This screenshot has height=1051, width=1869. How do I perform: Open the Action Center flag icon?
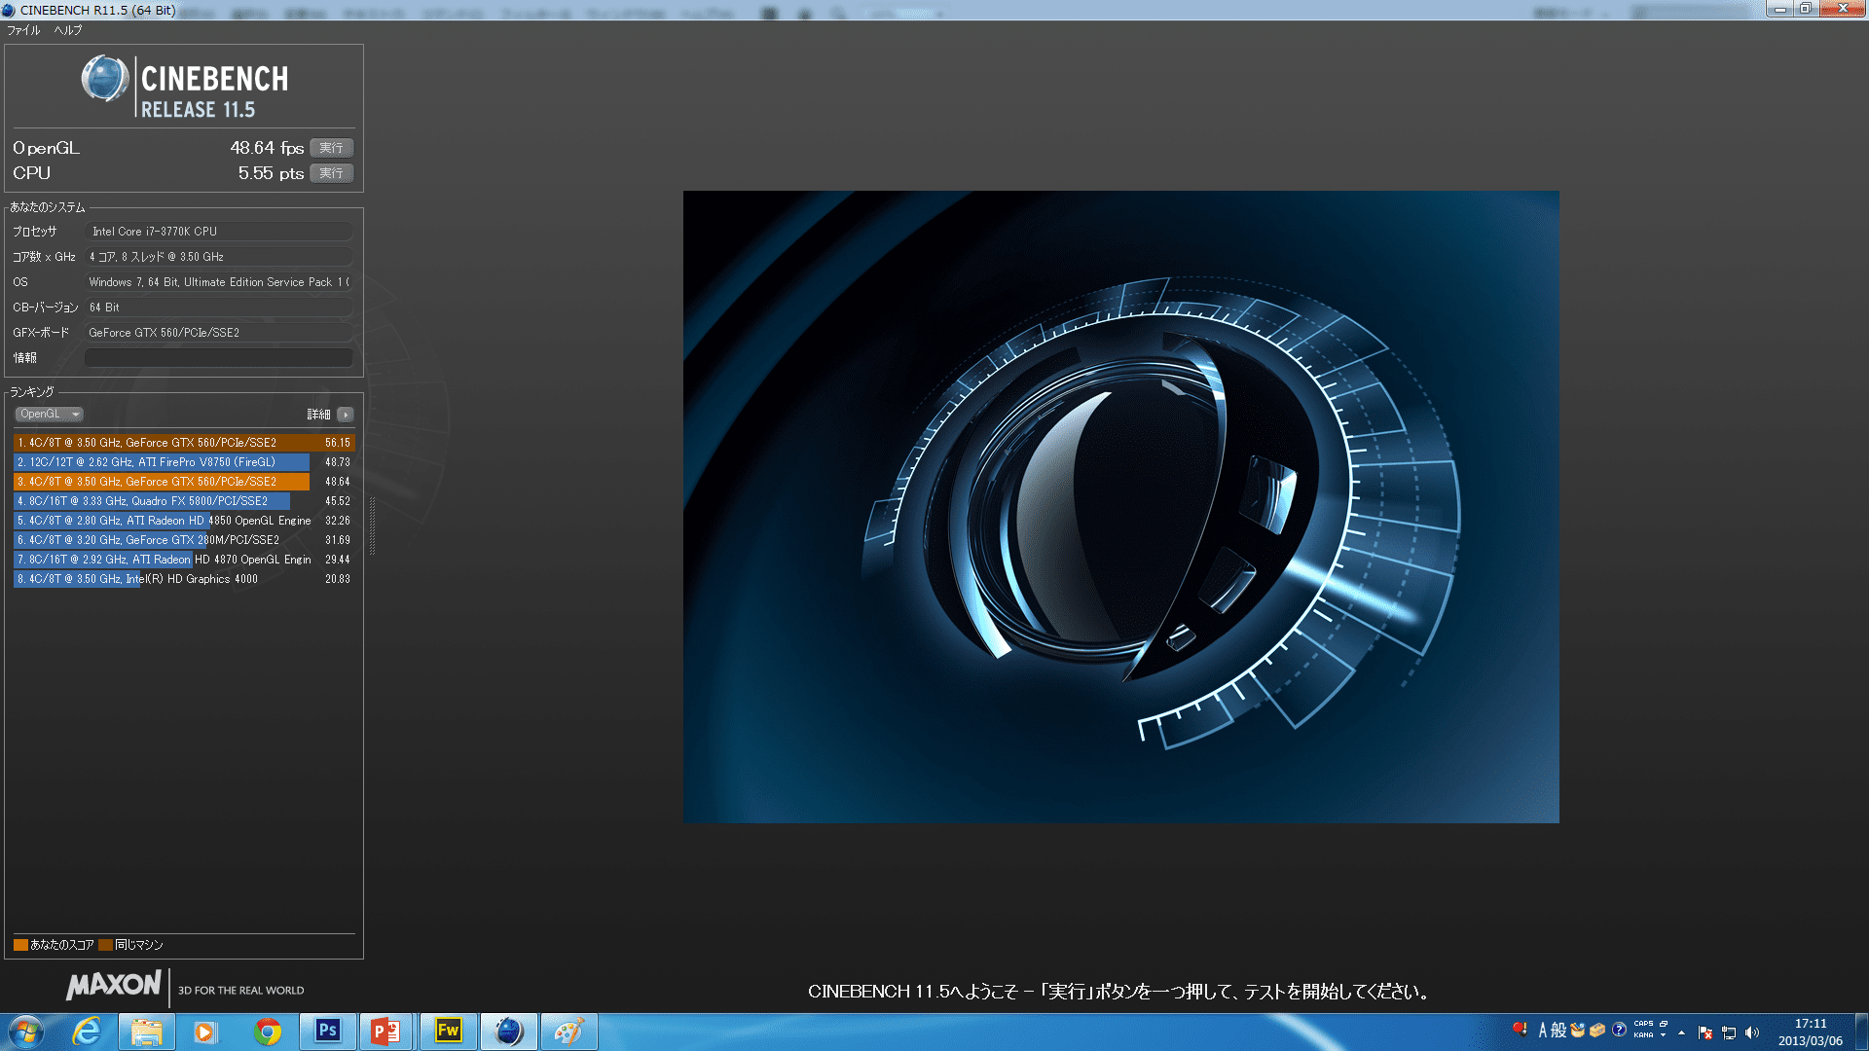click(x=1704, y=1033)
